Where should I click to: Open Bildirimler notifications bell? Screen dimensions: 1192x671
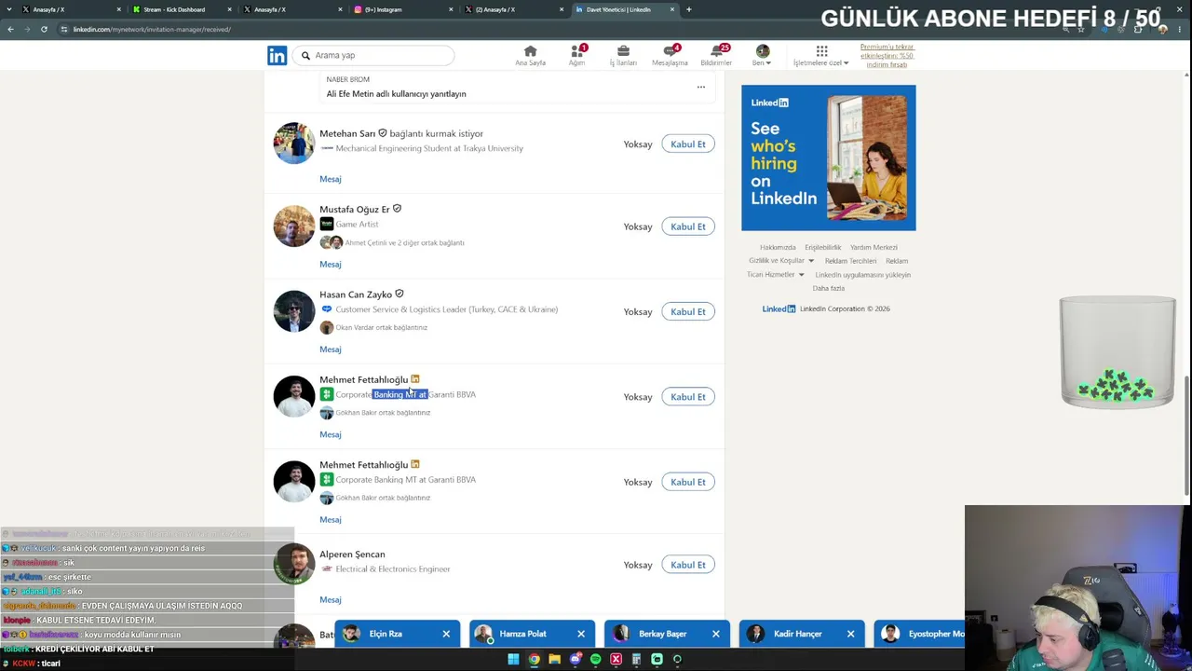point(716,56)
